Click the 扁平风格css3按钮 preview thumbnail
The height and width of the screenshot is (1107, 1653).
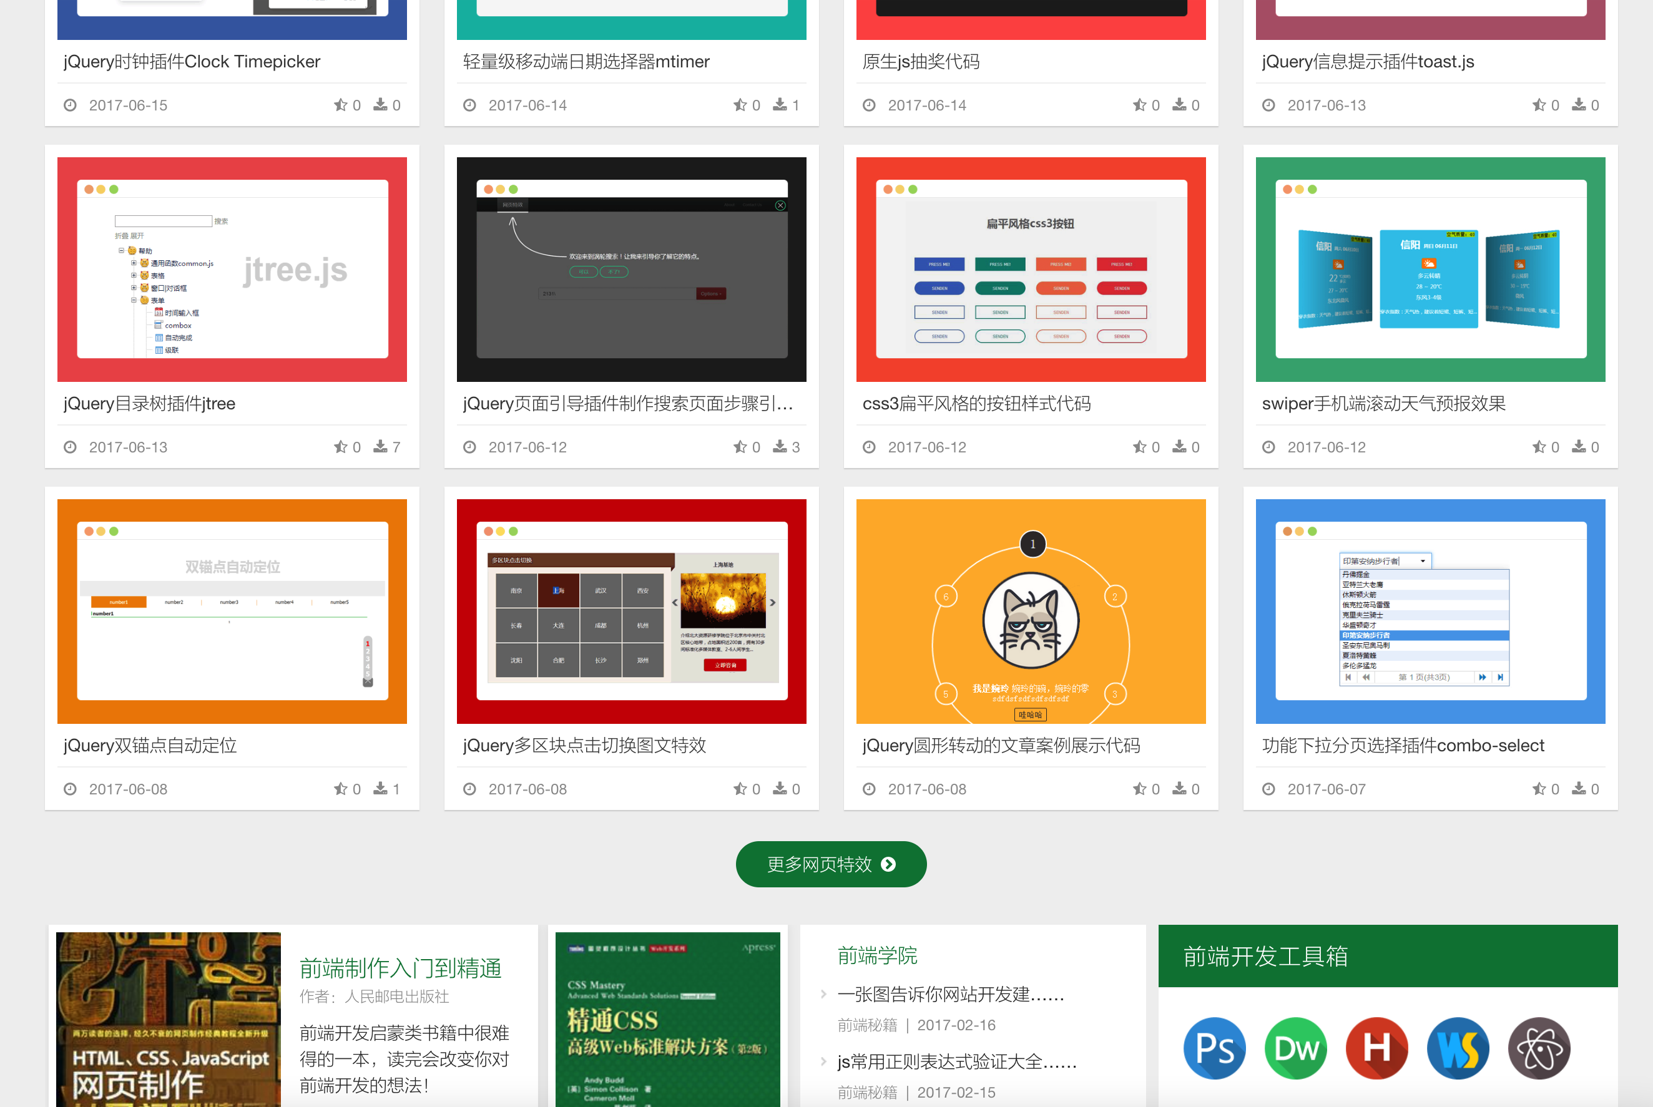coord(1031,270)
